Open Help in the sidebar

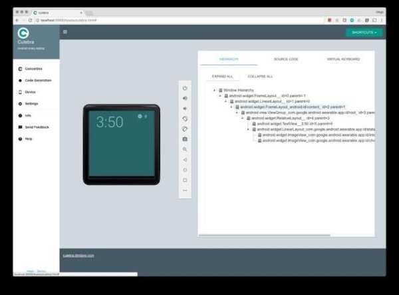(x=37, y=139)
